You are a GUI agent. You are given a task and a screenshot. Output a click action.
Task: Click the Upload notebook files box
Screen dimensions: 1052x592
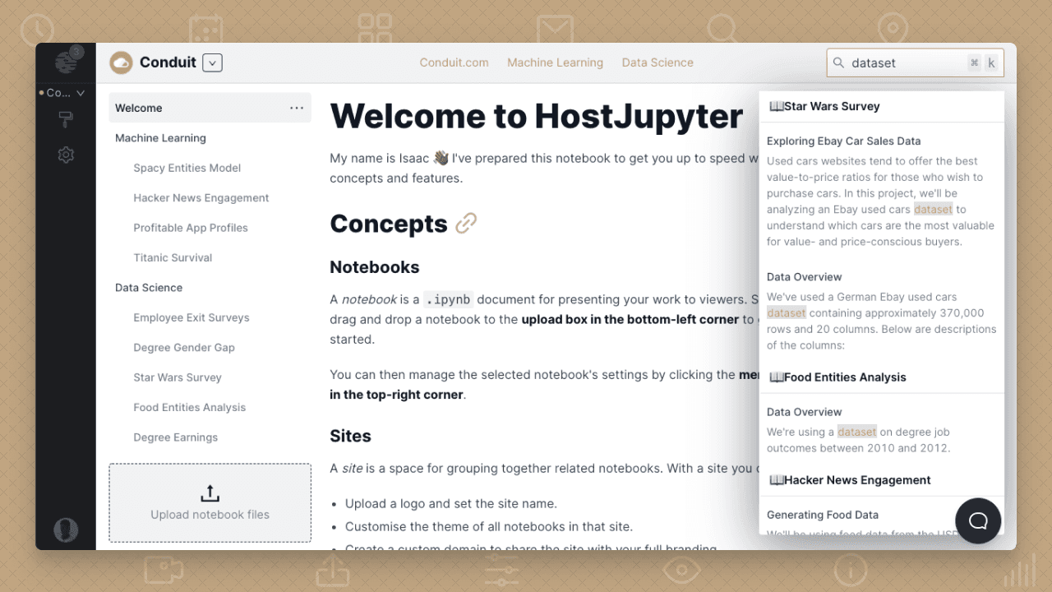(210, 503)
